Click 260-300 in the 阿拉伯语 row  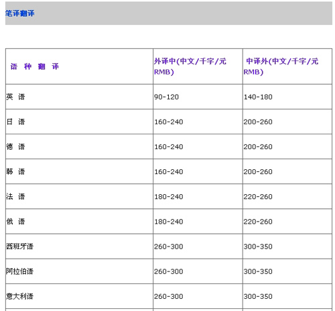(169, 271)
